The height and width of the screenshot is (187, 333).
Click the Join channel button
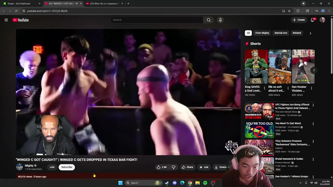(x=52, y=167)
